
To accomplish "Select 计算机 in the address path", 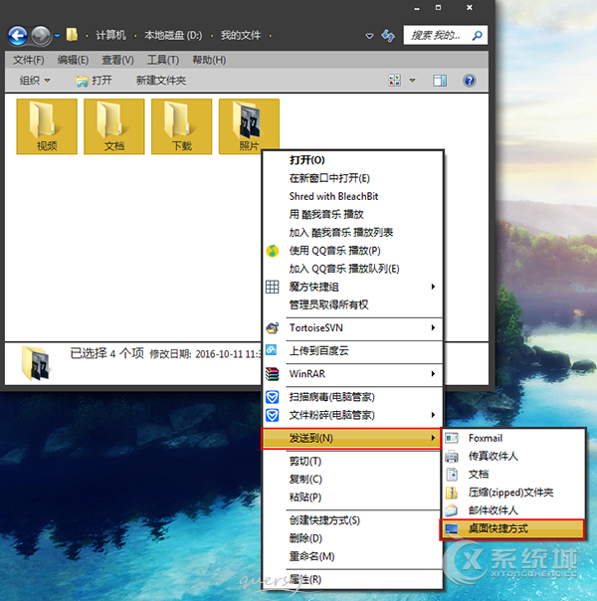I will 110,35.
